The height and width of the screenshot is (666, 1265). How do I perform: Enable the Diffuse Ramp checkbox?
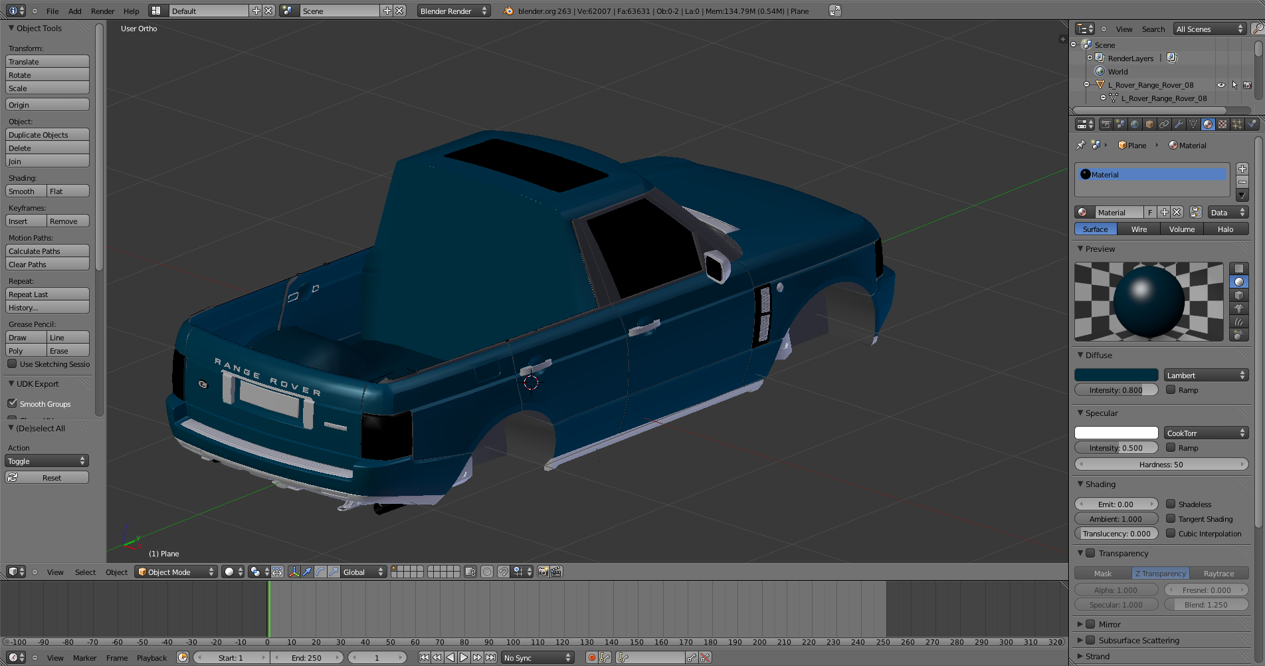1171,390
